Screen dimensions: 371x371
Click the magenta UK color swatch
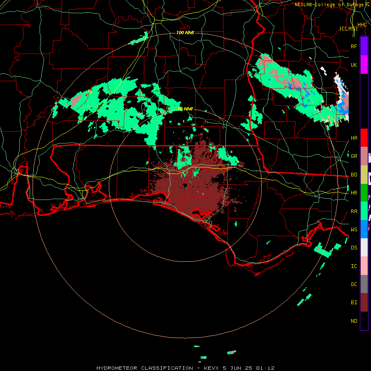(364, 65)
